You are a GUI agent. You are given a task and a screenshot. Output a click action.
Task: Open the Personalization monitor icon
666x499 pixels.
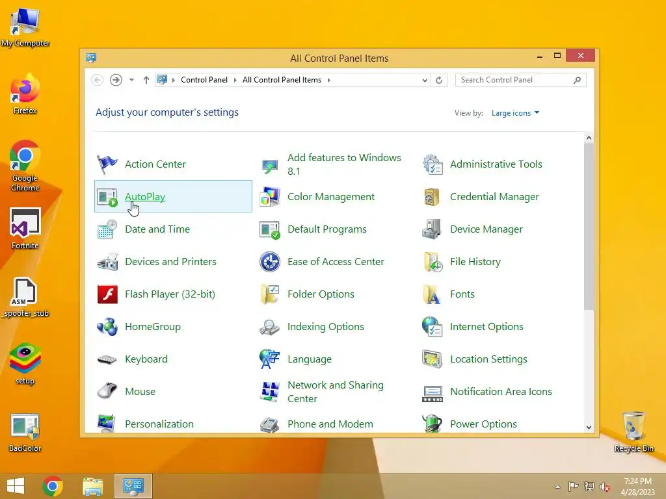(106, 423)
